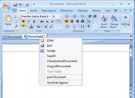Screen dimensions: 135x98
Task: Choose SaveAs in the context menu
Action: point(61,51)
